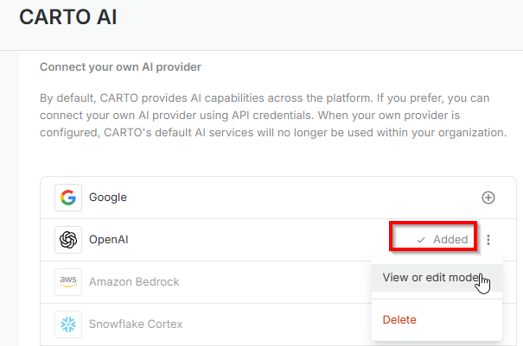This screenshot has height=346, width=523.
Task: Choose Delete from the OpenAI menu
Action: [399, 319]
